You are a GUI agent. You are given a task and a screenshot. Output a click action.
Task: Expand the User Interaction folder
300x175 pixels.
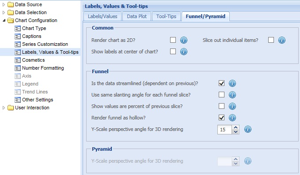pyautogui.click(x=4, y=108)
